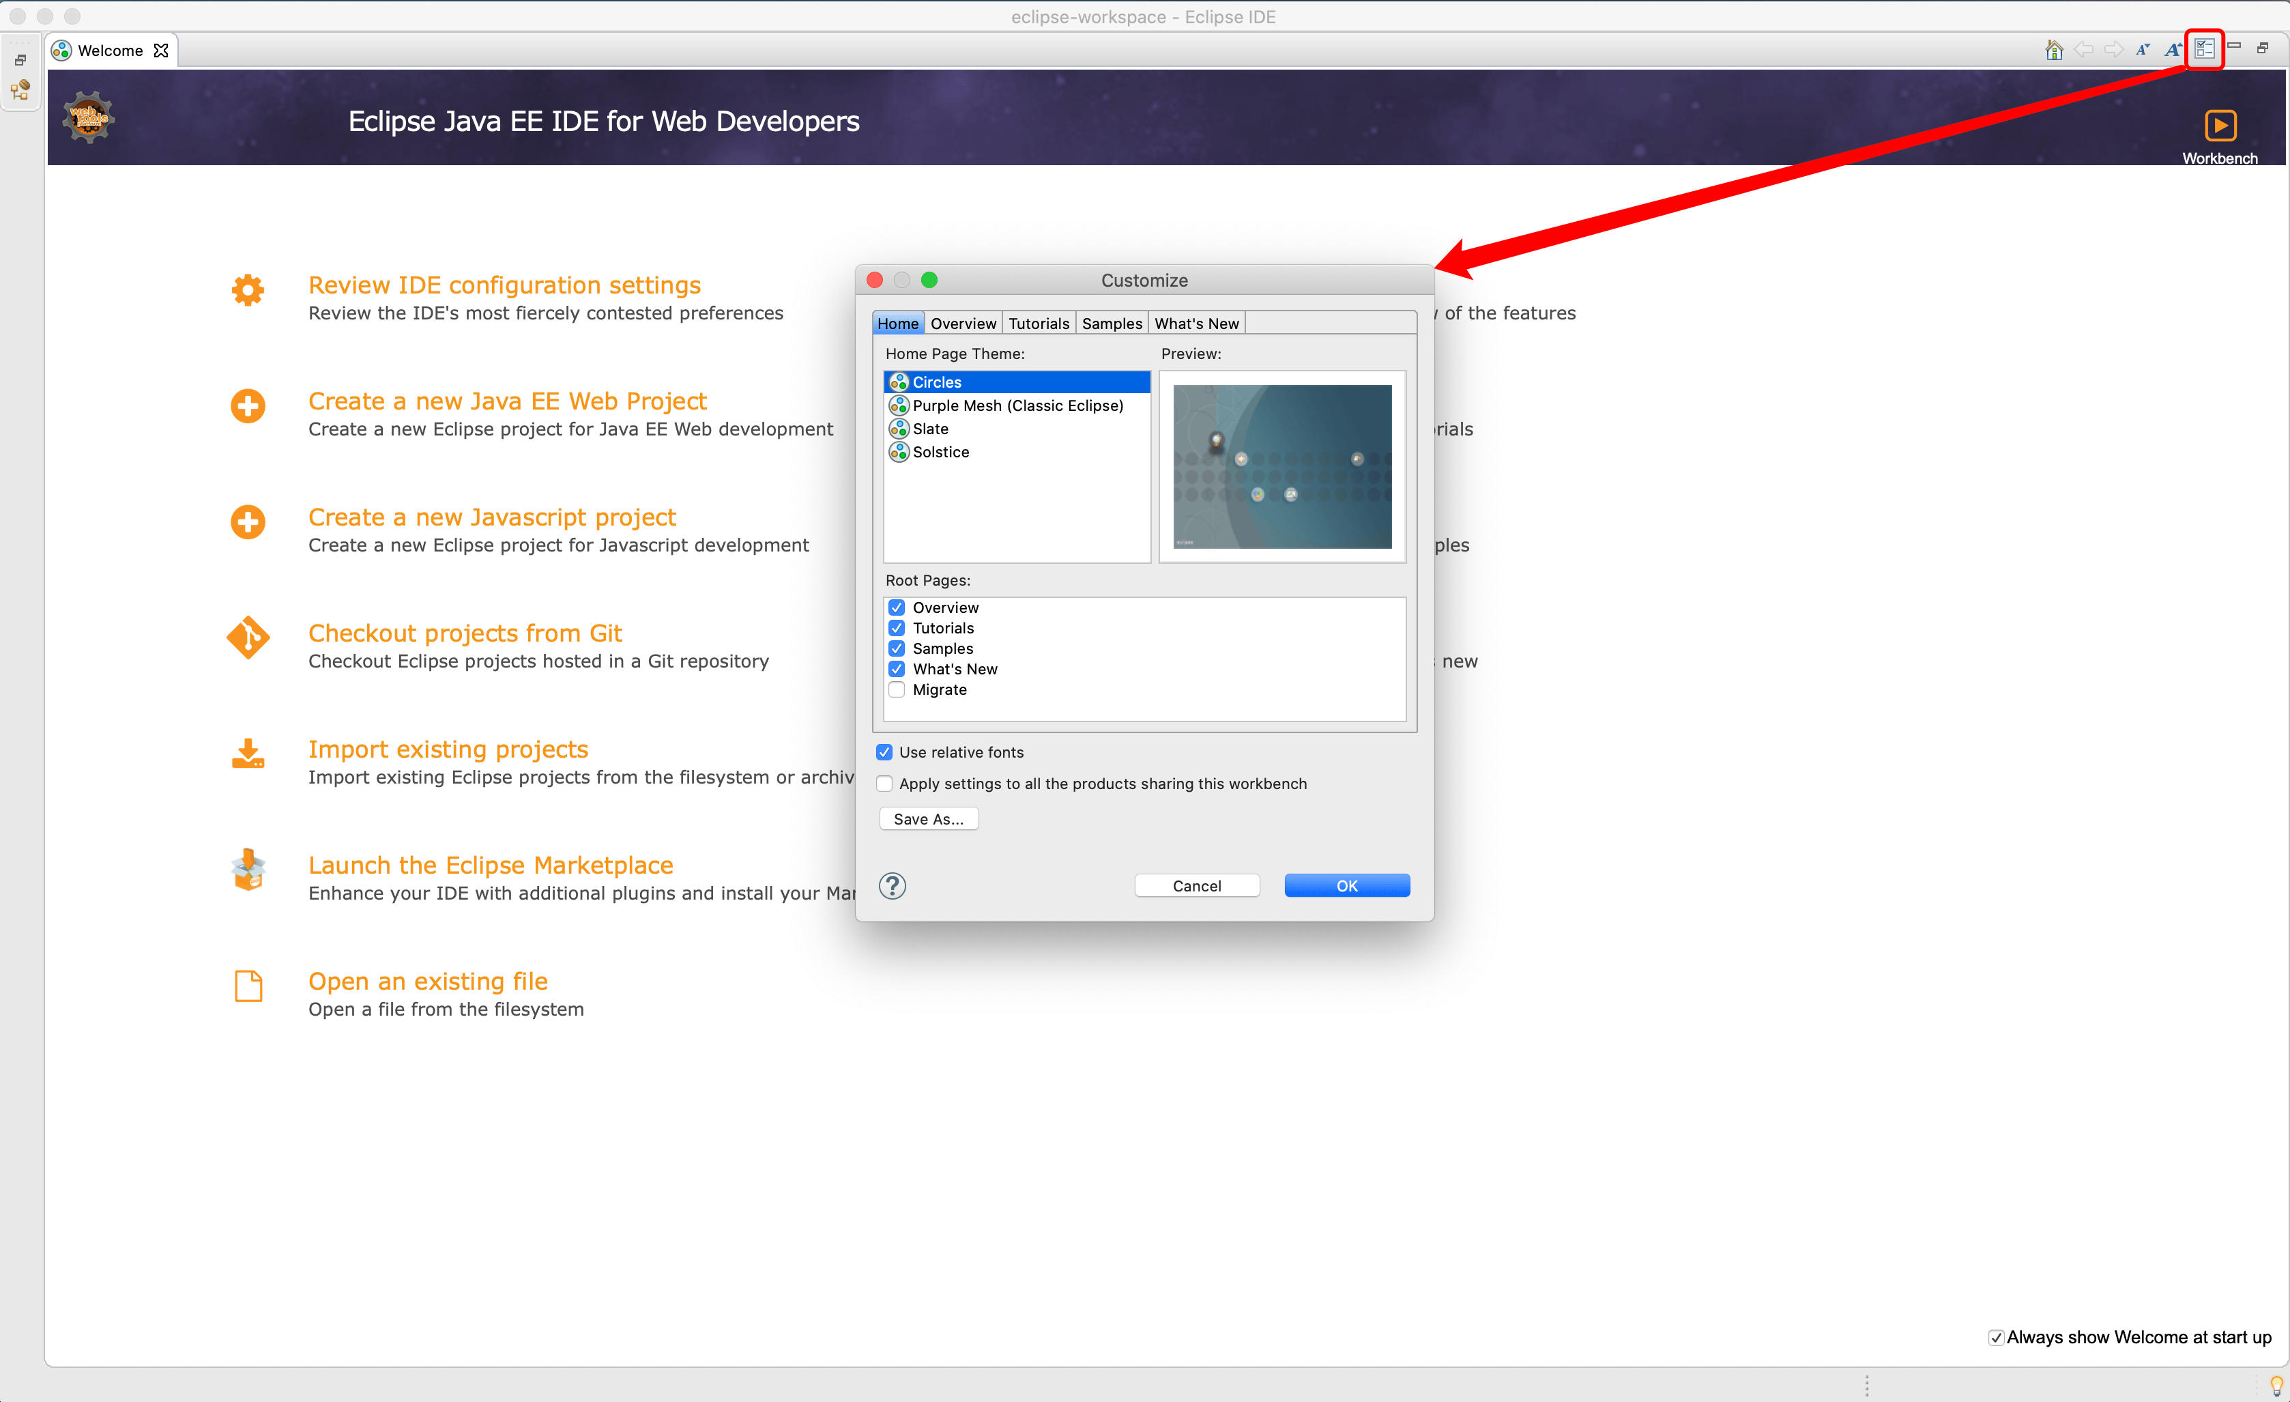The image size is (2290, 1402).
Task: Click the navigate back arrow icon
Action: tap(2084, 49)
